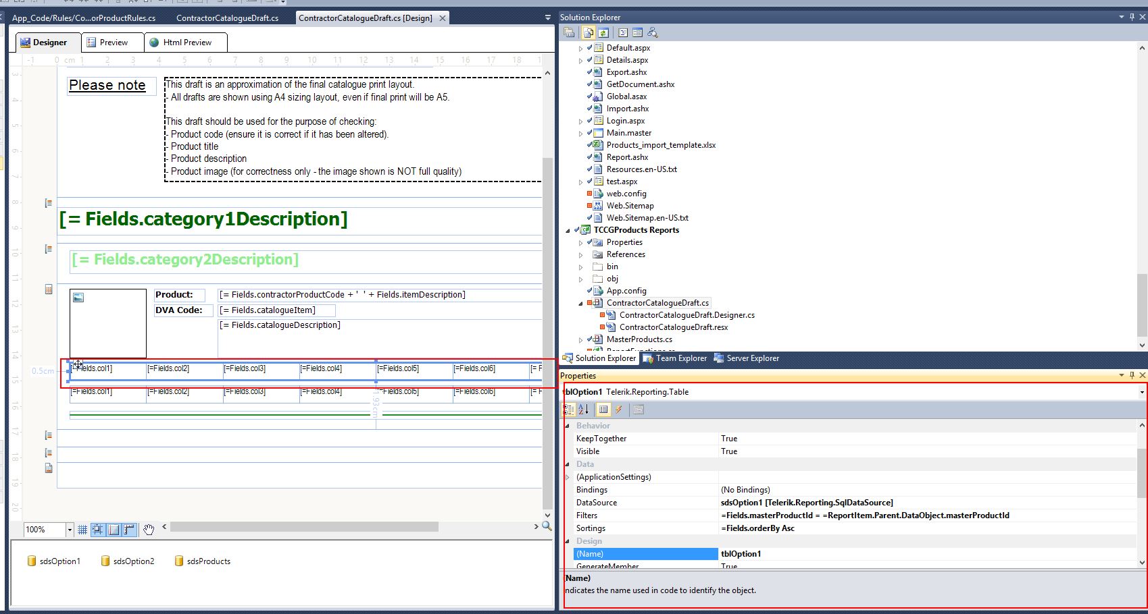The width and height of the screenshot is (1148, 614).
Task: Collapse the TCCGProducts Reports project
Action: (x=568, y=231)
